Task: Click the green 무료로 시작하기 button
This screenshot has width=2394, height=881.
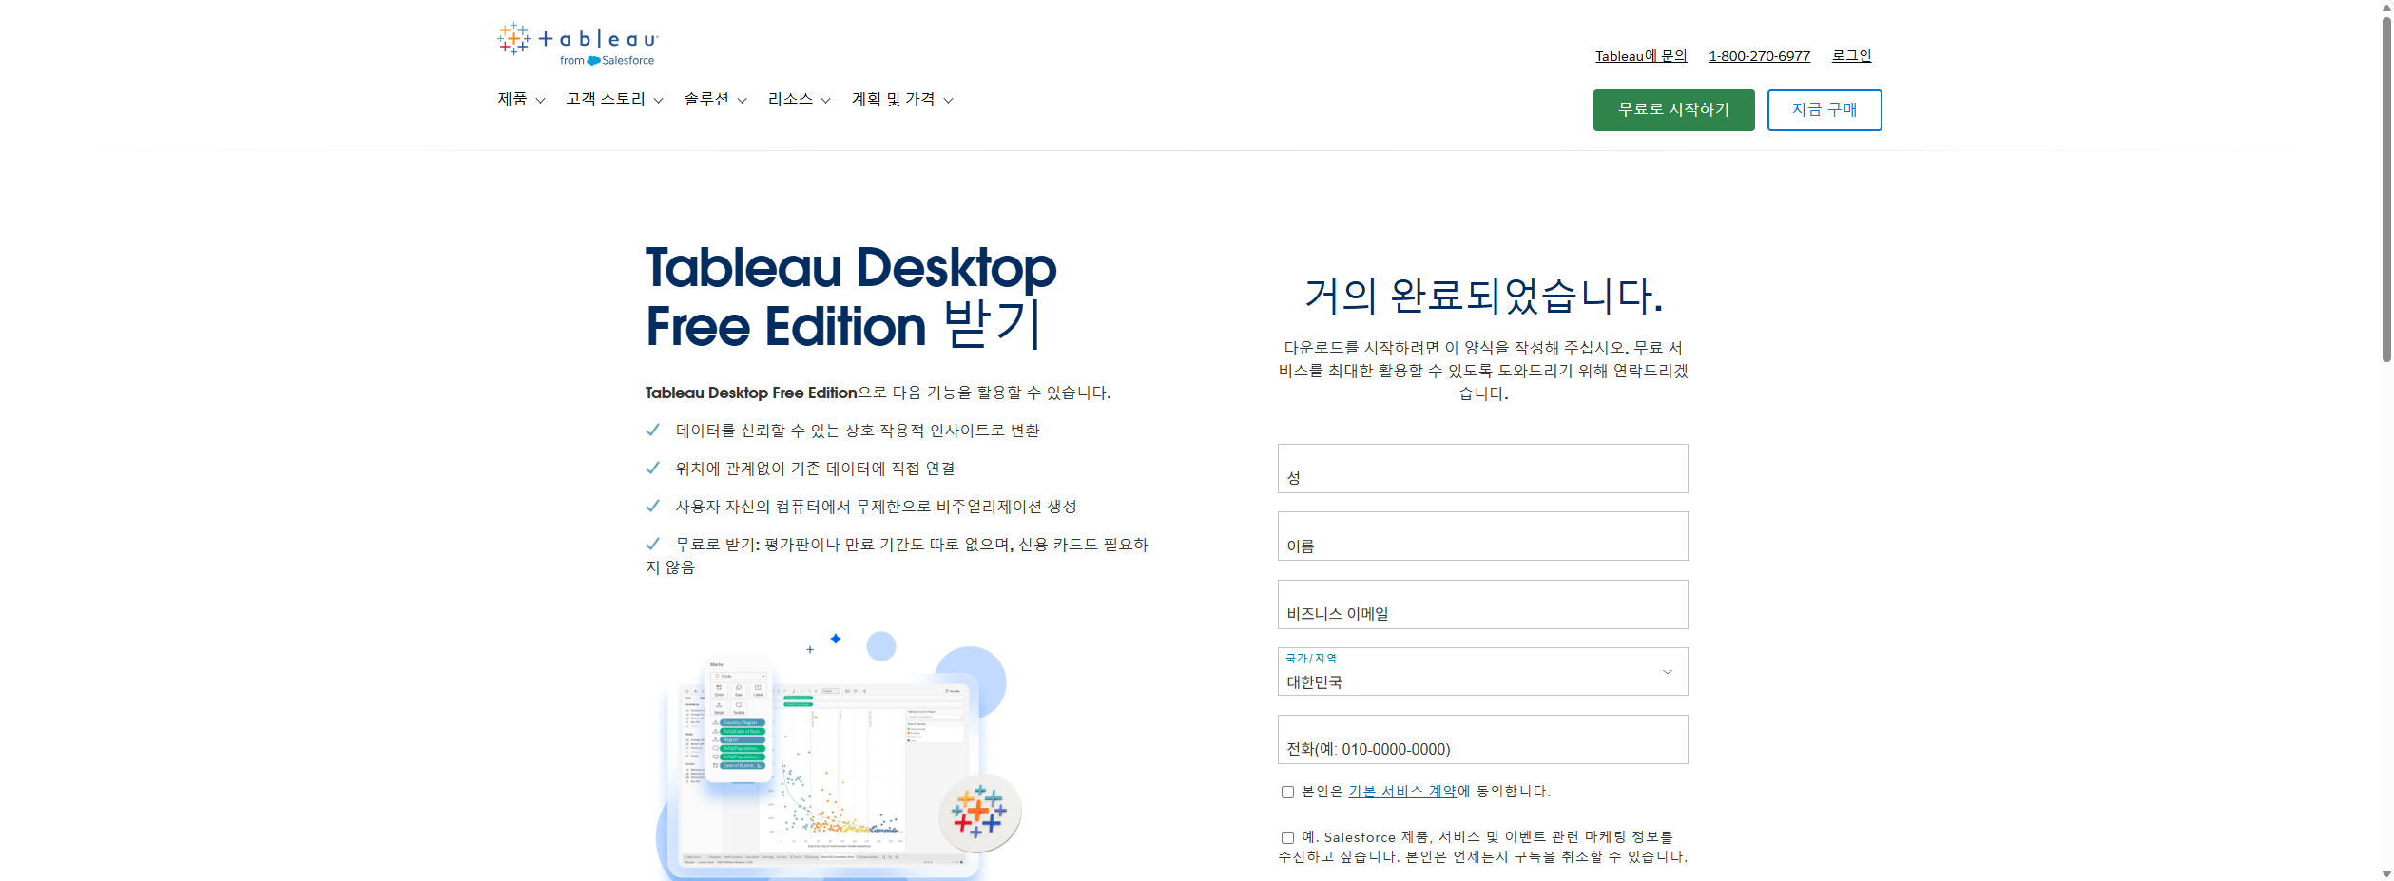Action: (x=1673, y=110)
